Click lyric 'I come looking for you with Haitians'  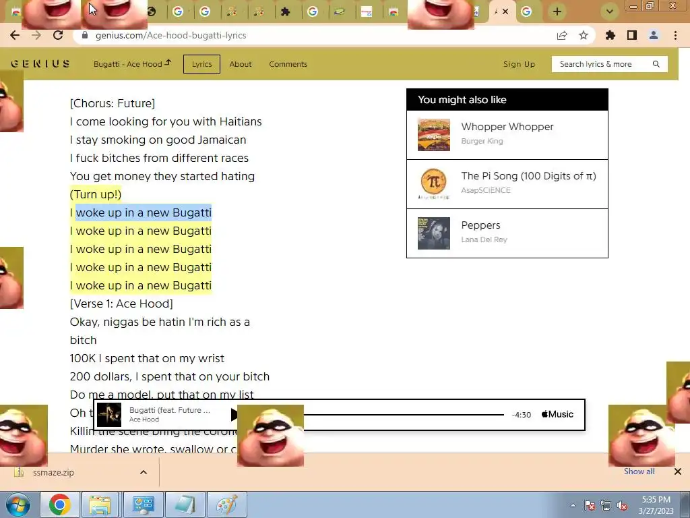click(x=166, y=121)
